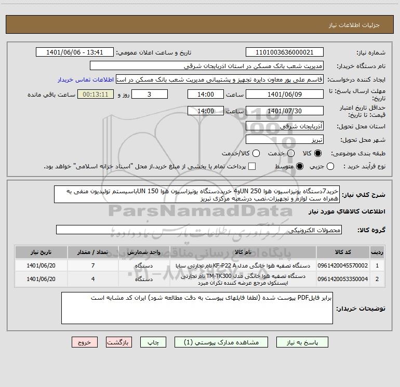This screenshot has height=387, width=400.
Task: Click the price validity date 1401/07/30
Action: click(285, 111)
